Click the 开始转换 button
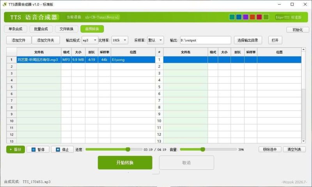312x187 pixels. 125,162
